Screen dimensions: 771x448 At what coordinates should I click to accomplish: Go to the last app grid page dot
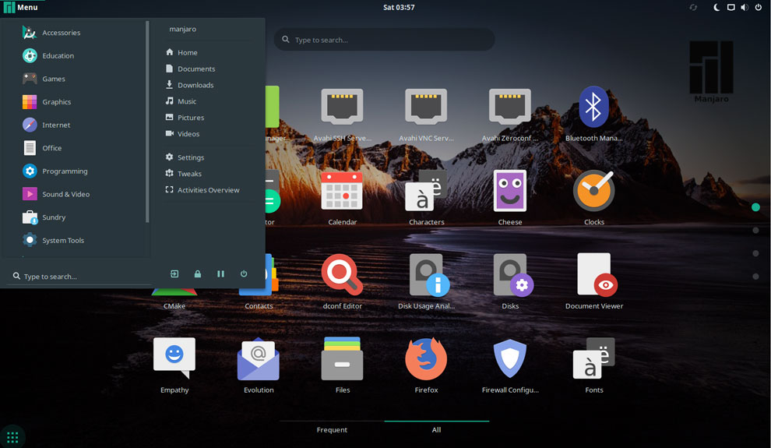click(755, 277)
